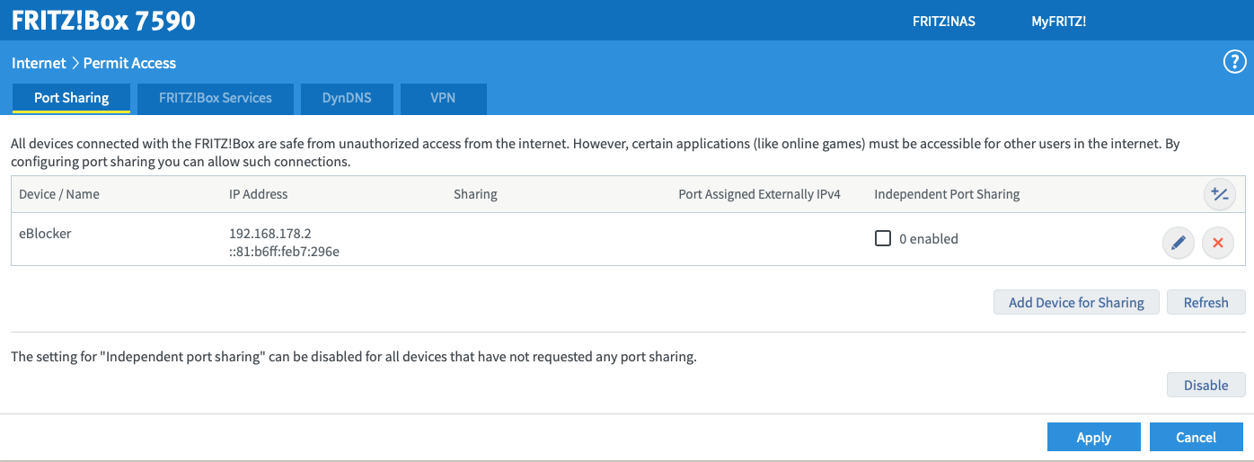Screen dimensions: 1254x462
Task: Click the Disable button
Action: [1205, 385]
